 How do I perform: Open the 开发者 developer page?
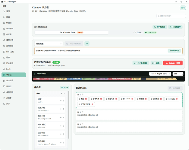pyautogui.click(x=14, y=98)
